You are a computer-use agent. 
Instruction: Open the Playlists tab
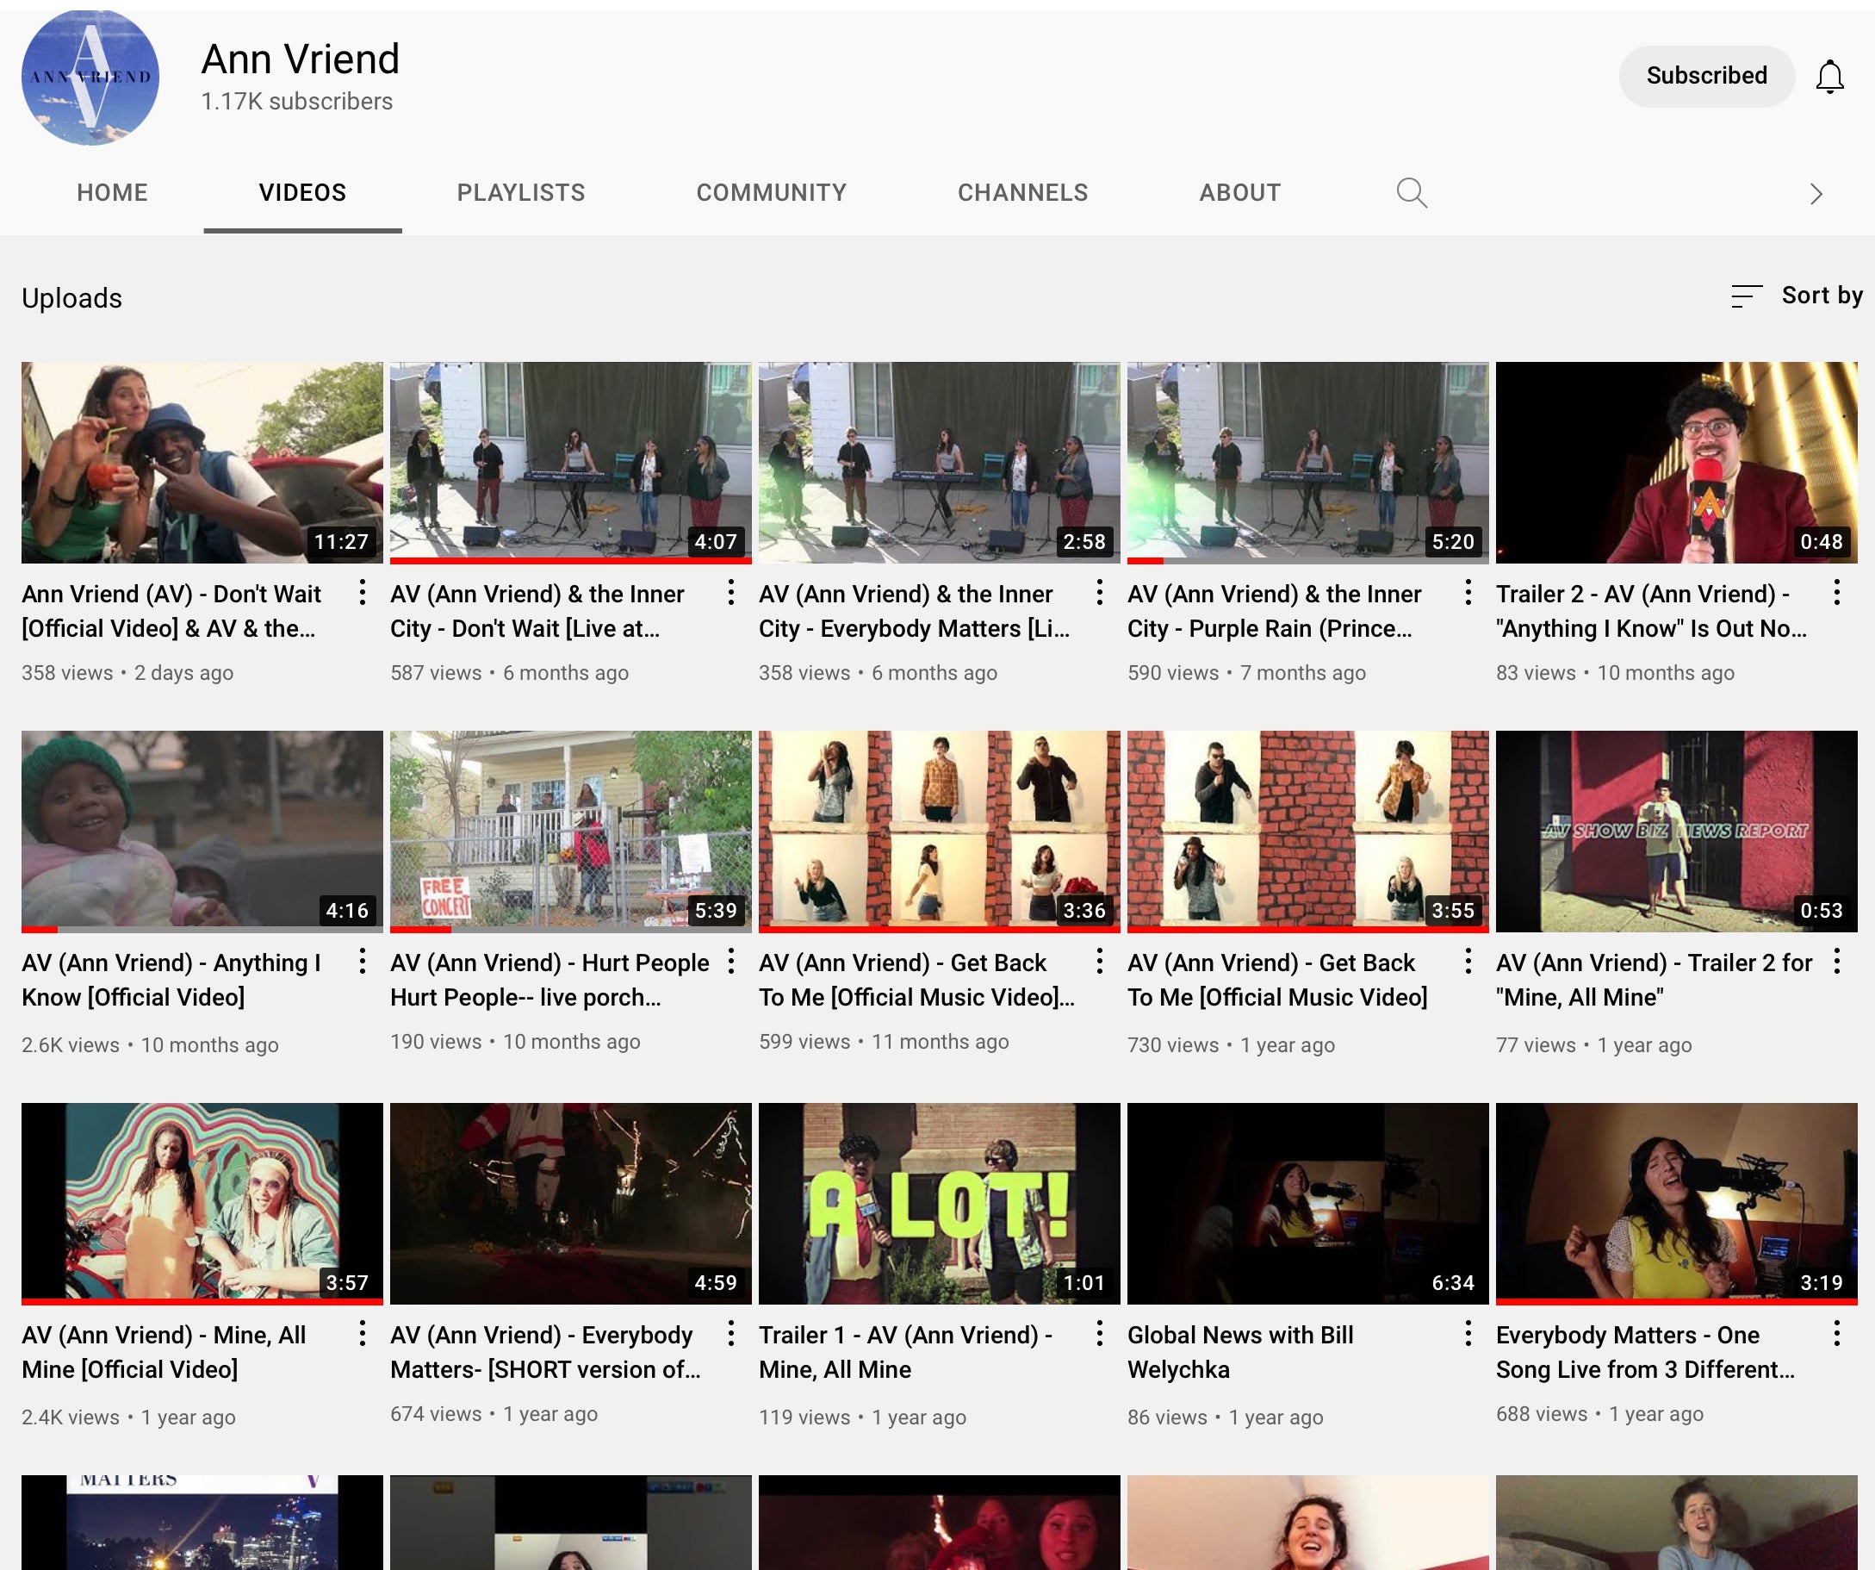point(521,193)
